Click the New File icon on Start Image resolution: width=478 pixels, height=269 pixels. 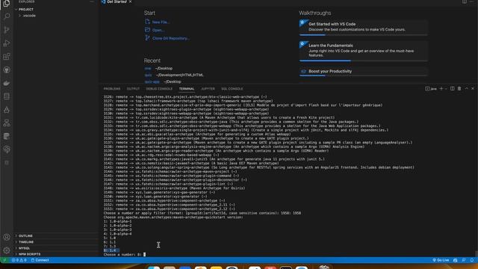coord(148,22)
